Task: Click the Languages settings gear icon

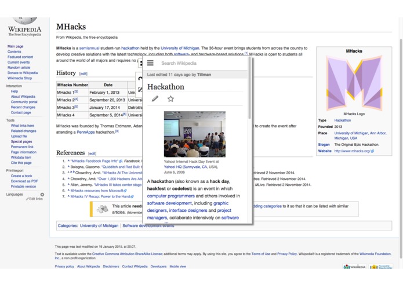Action: click(42, 195)
